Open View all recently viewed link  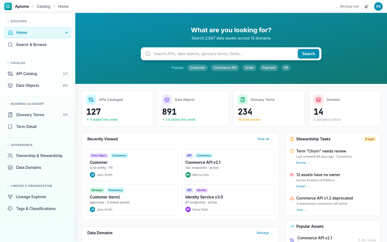point(265,139)
